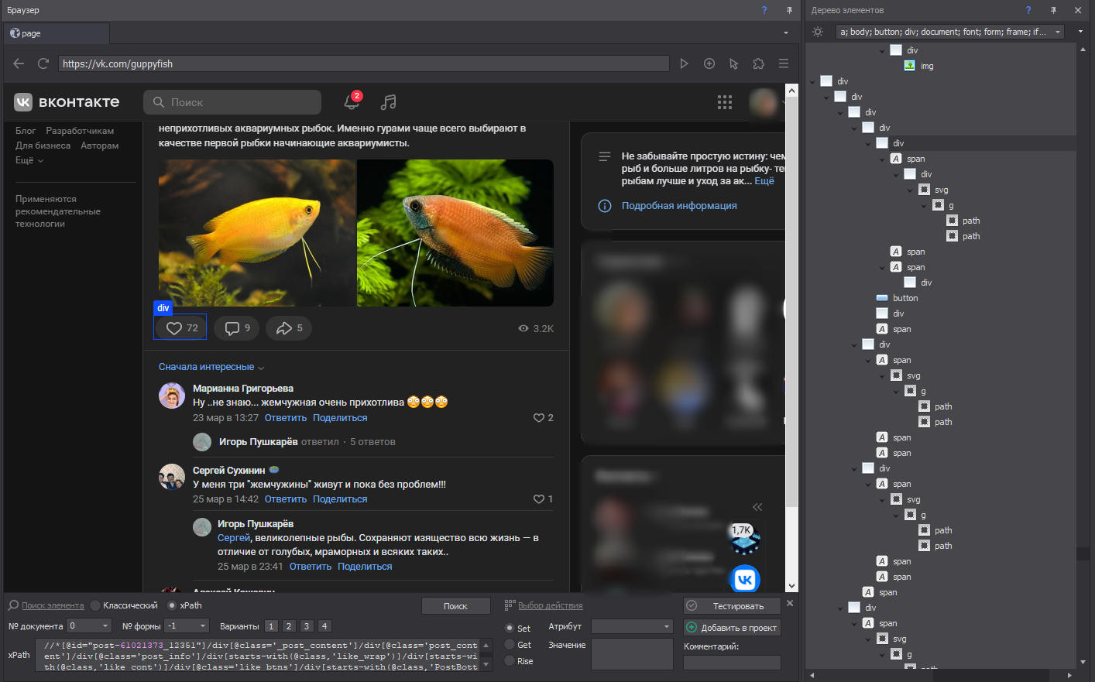
Task: Click the img node icon in element tree
Action: coord(910,66)
